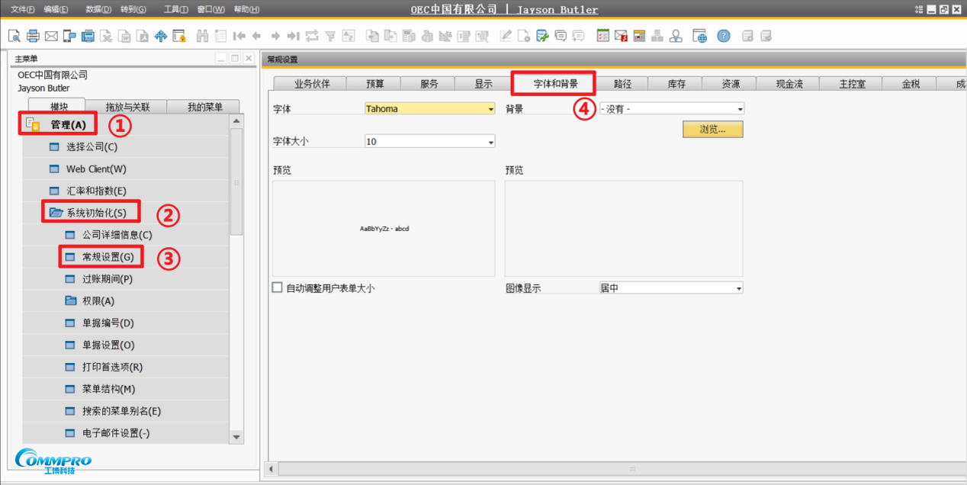The width and height of the screenshot is (967, 485).
Task: Open the 工具(T) menu
Action: click(x=174, y=9)
